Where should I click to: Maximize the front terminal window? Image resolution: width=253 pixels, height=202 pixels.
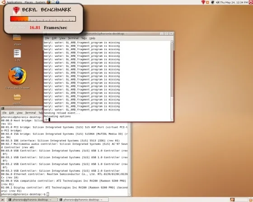166,33
